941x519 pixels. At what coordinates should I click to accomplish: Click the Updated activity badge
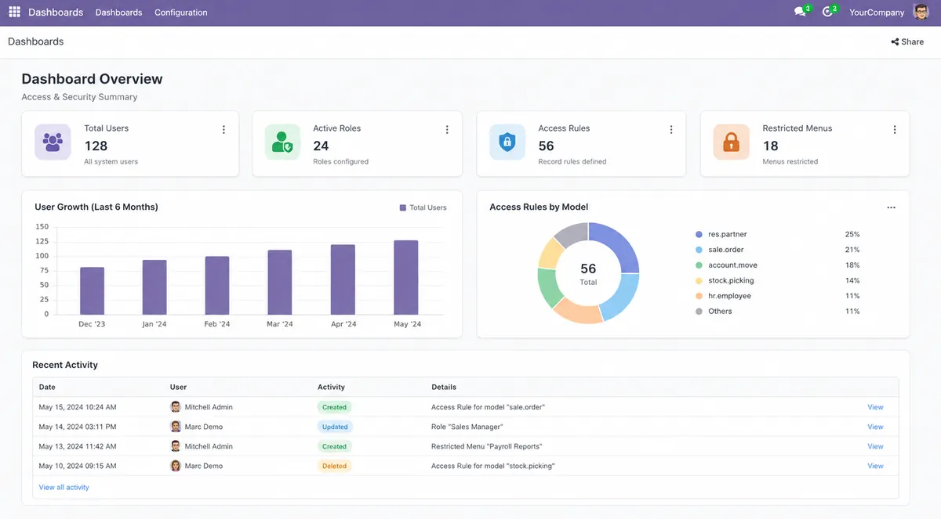click(335, 427)
